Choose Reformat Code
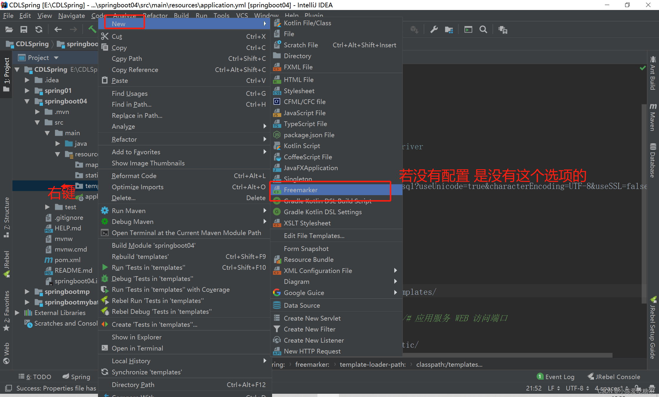The height and width of the screenshot is (397, 659). click(184, 176)
